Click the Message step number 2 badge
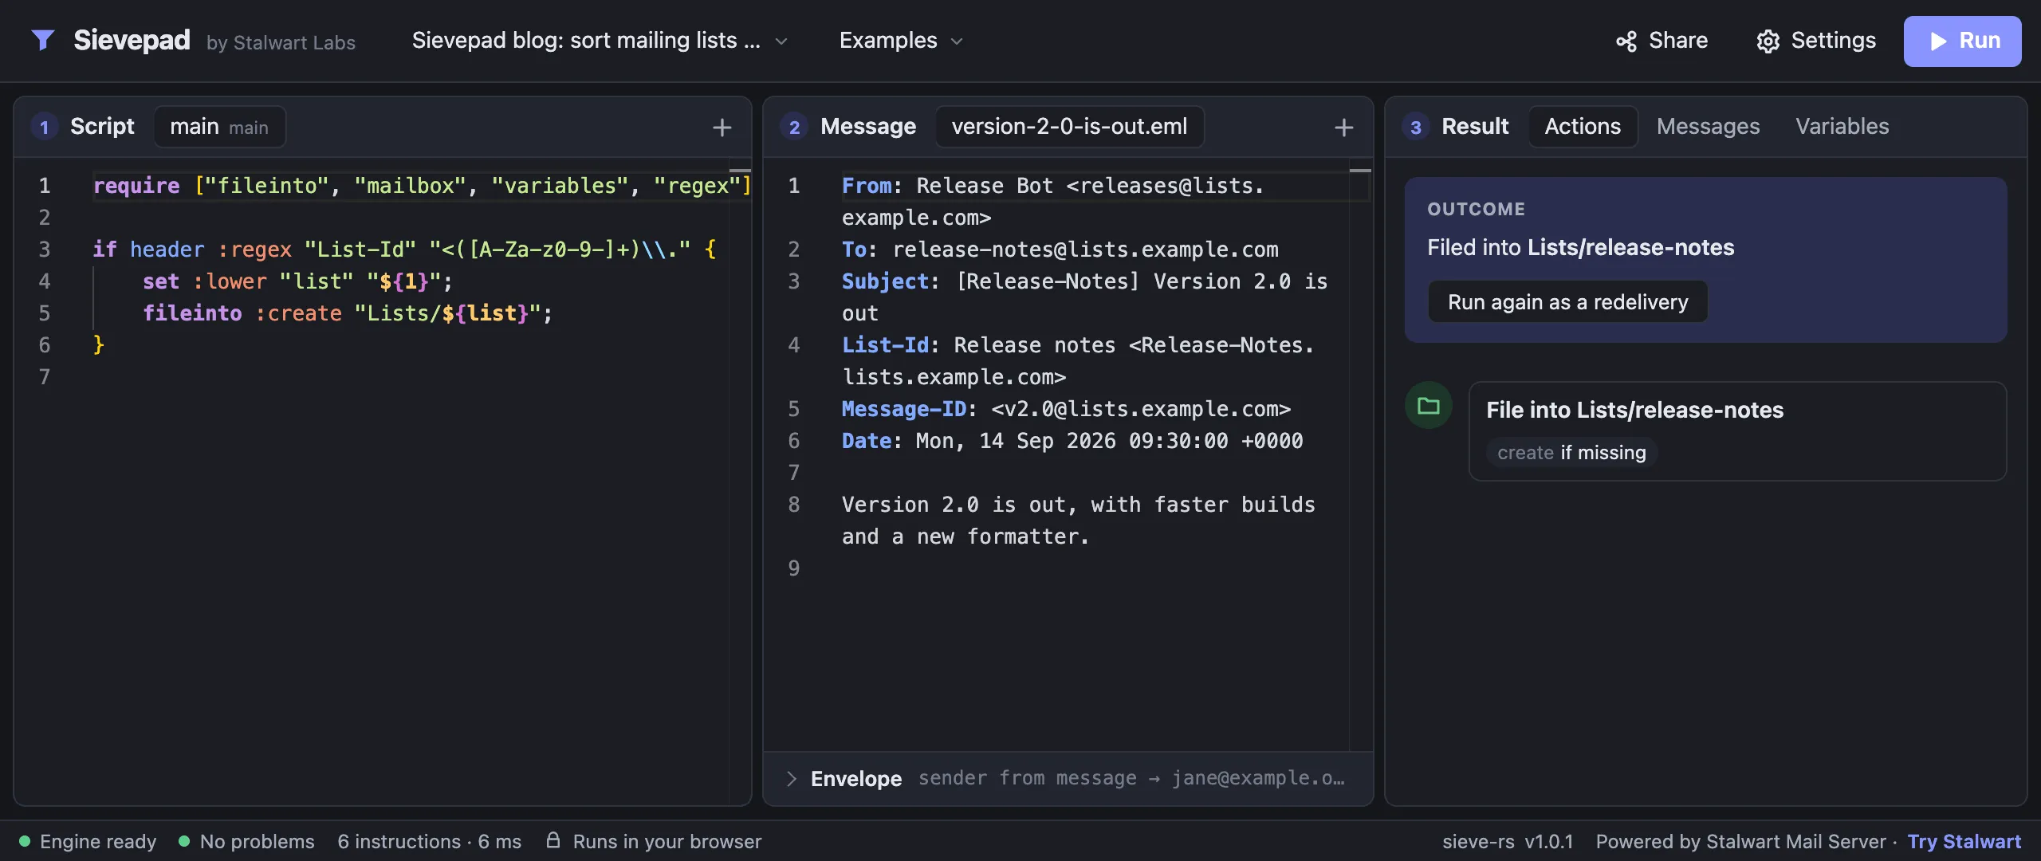Screen dimensions: 2041x861 click(794, 127)
